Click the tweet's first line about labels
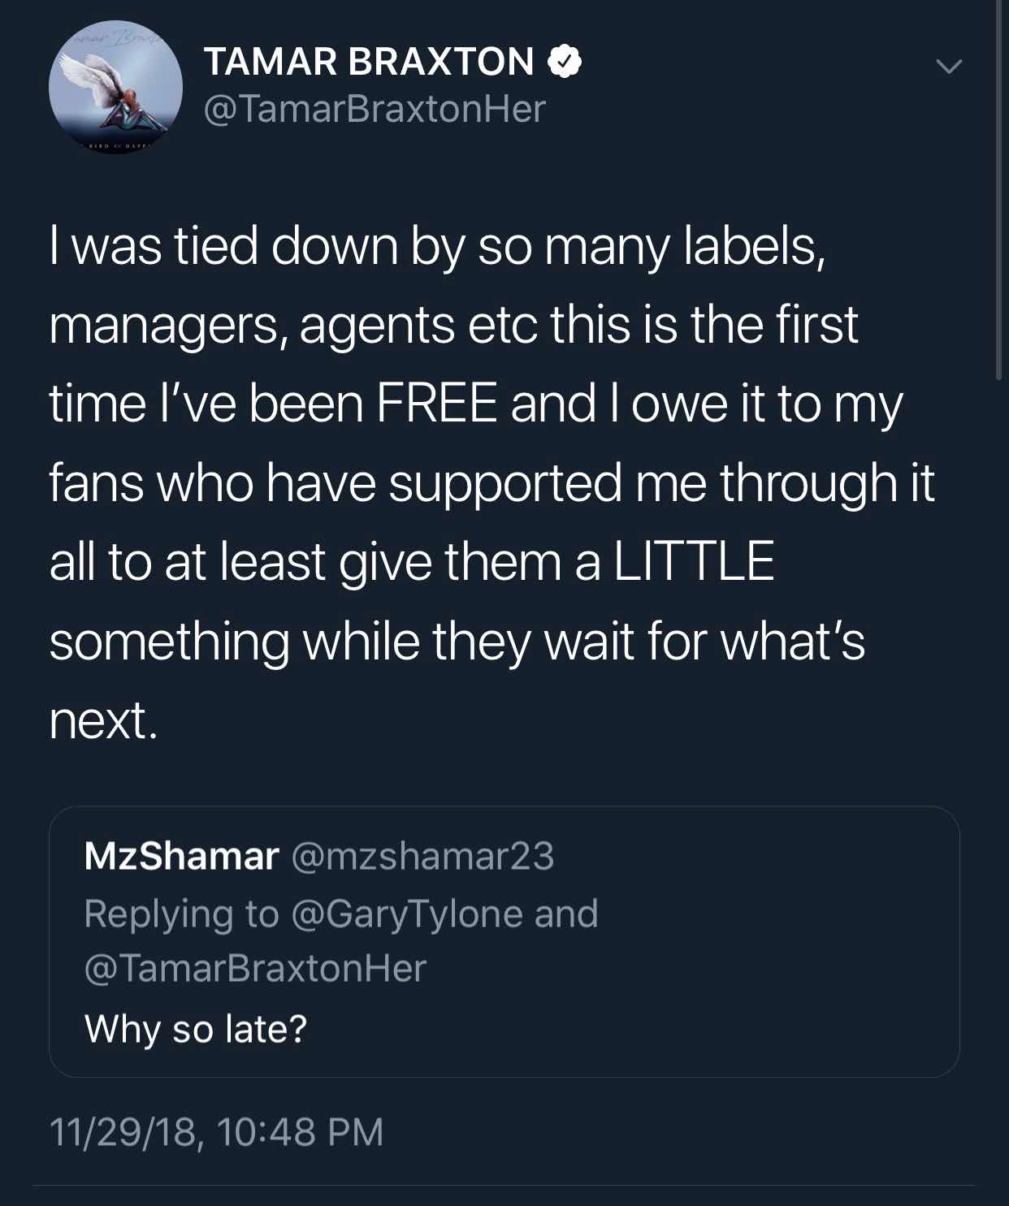This screenshot has height=1206, width=1009. (x=437, y=246)
